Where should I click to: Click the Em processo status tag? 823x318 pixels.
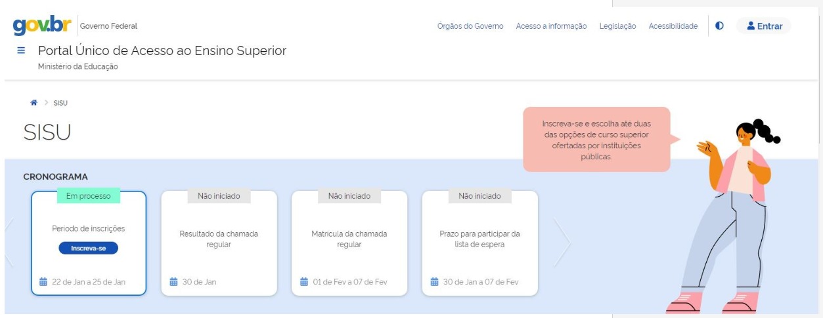click(x=89, y=195)
